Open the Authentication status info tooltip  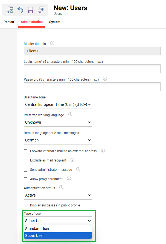tap(61, 188)
